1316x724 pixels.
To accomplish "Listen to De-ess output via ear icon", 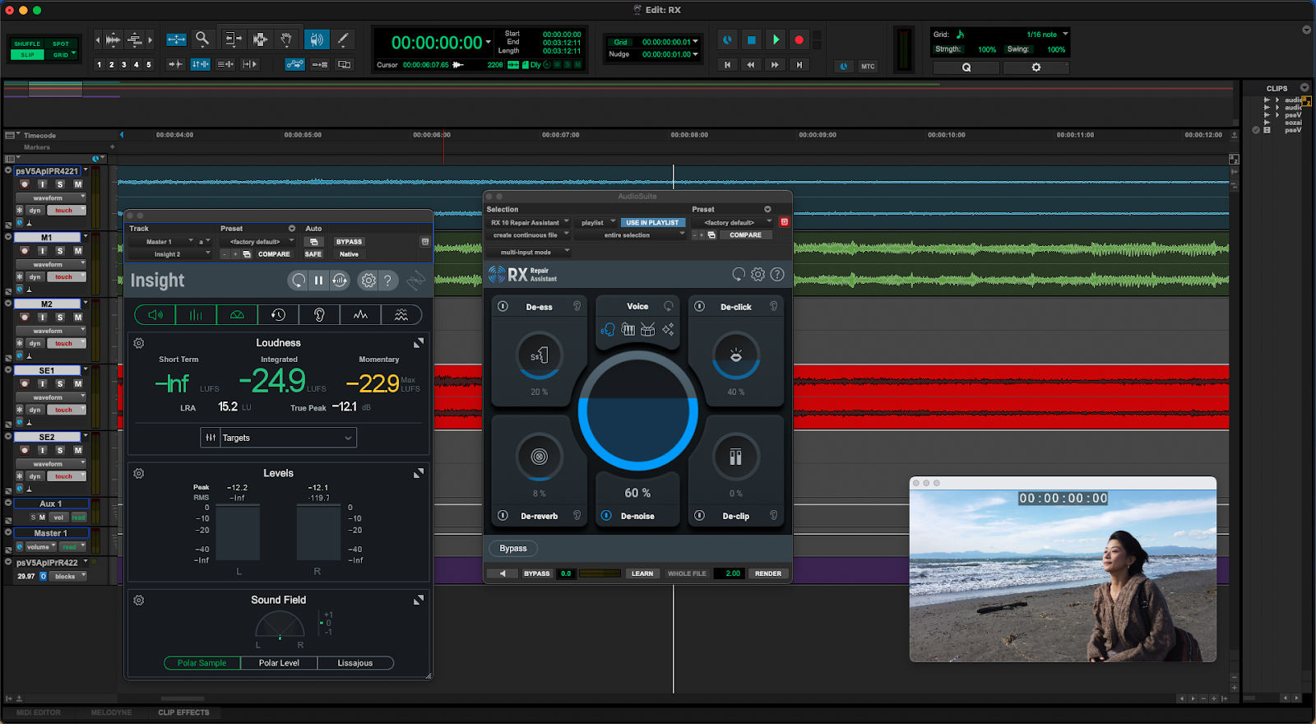I will (577, 306).
